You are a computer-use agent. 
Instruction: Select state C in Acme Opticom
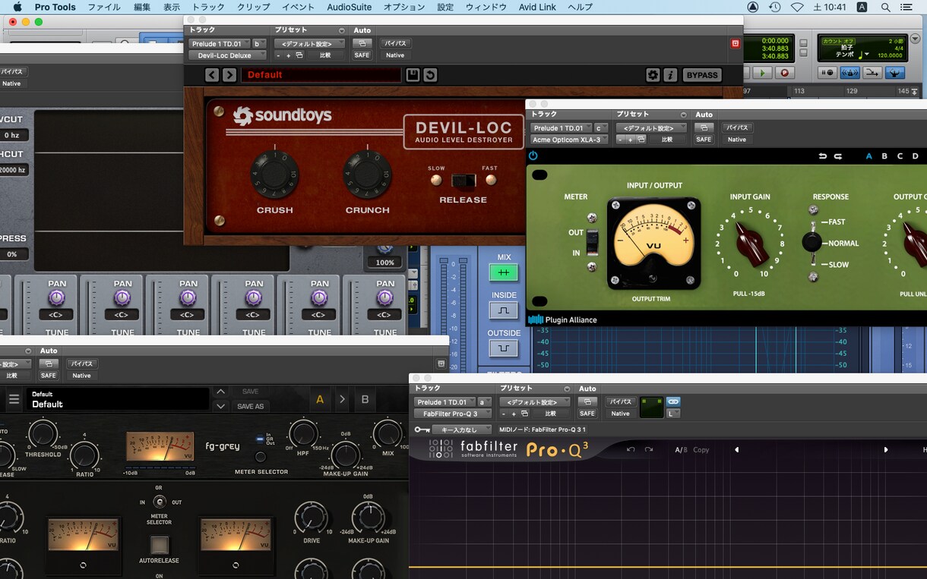tap(900, 156)
